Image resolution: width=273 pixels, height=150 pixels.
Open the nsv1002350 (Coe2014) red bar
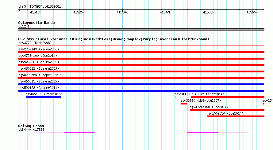[x=236, y=116]
